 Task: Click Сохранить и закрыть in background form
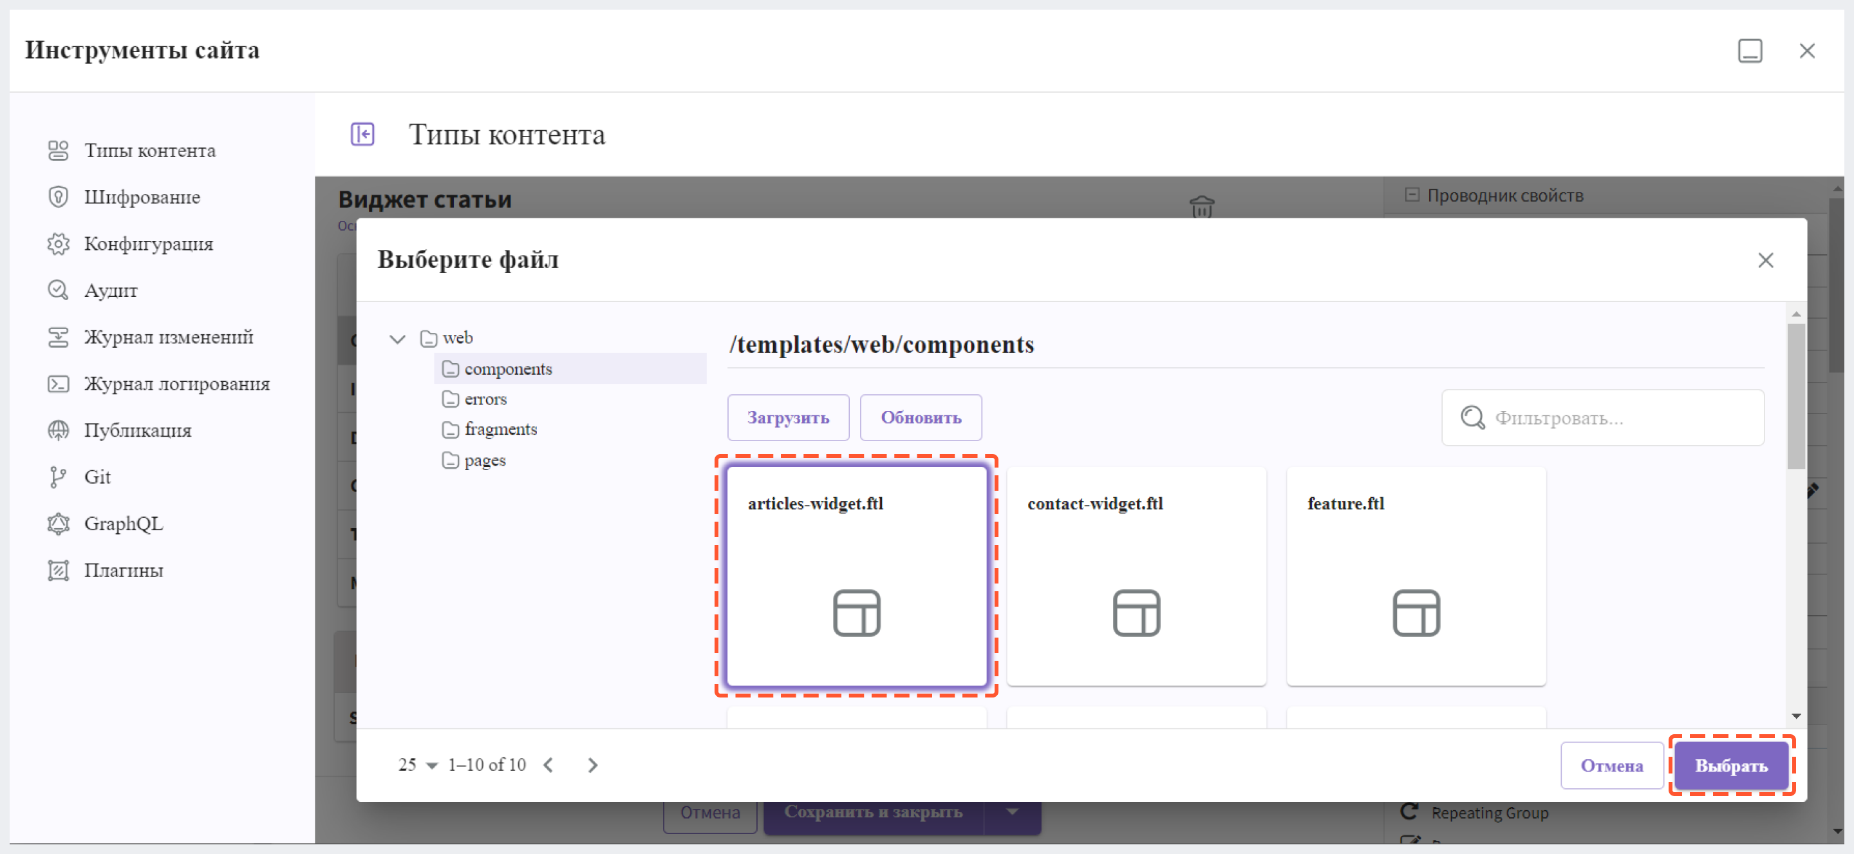(873, 812)
